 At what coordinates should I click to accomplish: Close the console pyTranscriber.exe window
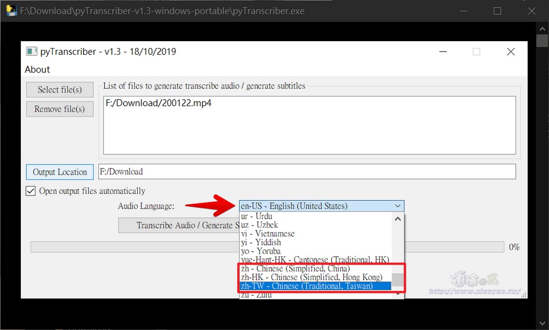[531, 11]
